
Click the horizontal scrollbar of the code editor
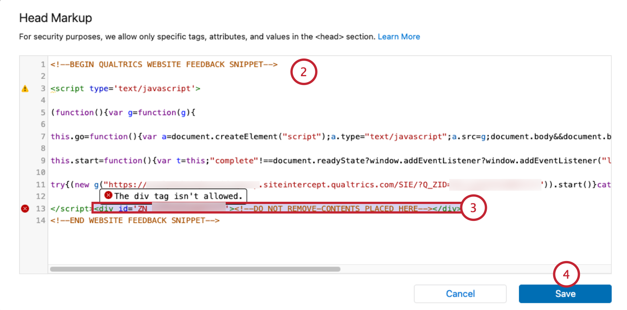pos(195,269)
